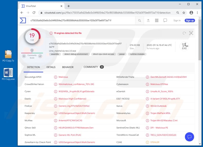
Task: Click the Sign up button
Action: pyautogui.click(x=190, y=20)
